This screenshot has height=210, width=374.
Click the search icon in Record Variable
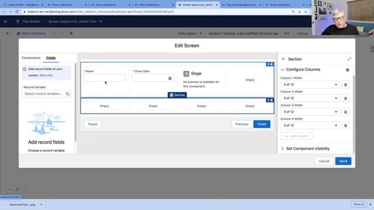[x=68, y=94]
